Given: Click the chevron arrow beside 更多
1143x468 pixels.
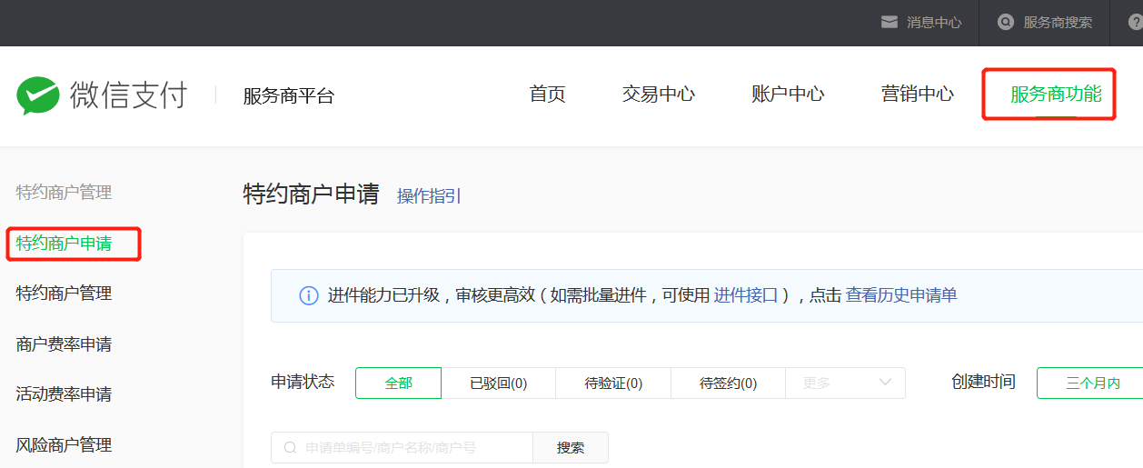Looking at the screenshot, I should point(885,383).
